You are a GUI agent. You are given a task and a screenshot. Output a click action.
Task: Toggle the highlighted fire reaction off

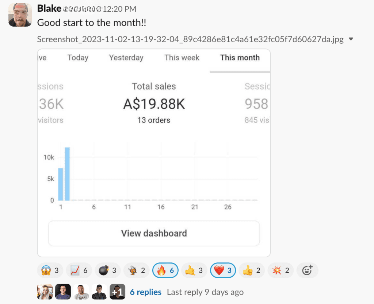[165, 270]
